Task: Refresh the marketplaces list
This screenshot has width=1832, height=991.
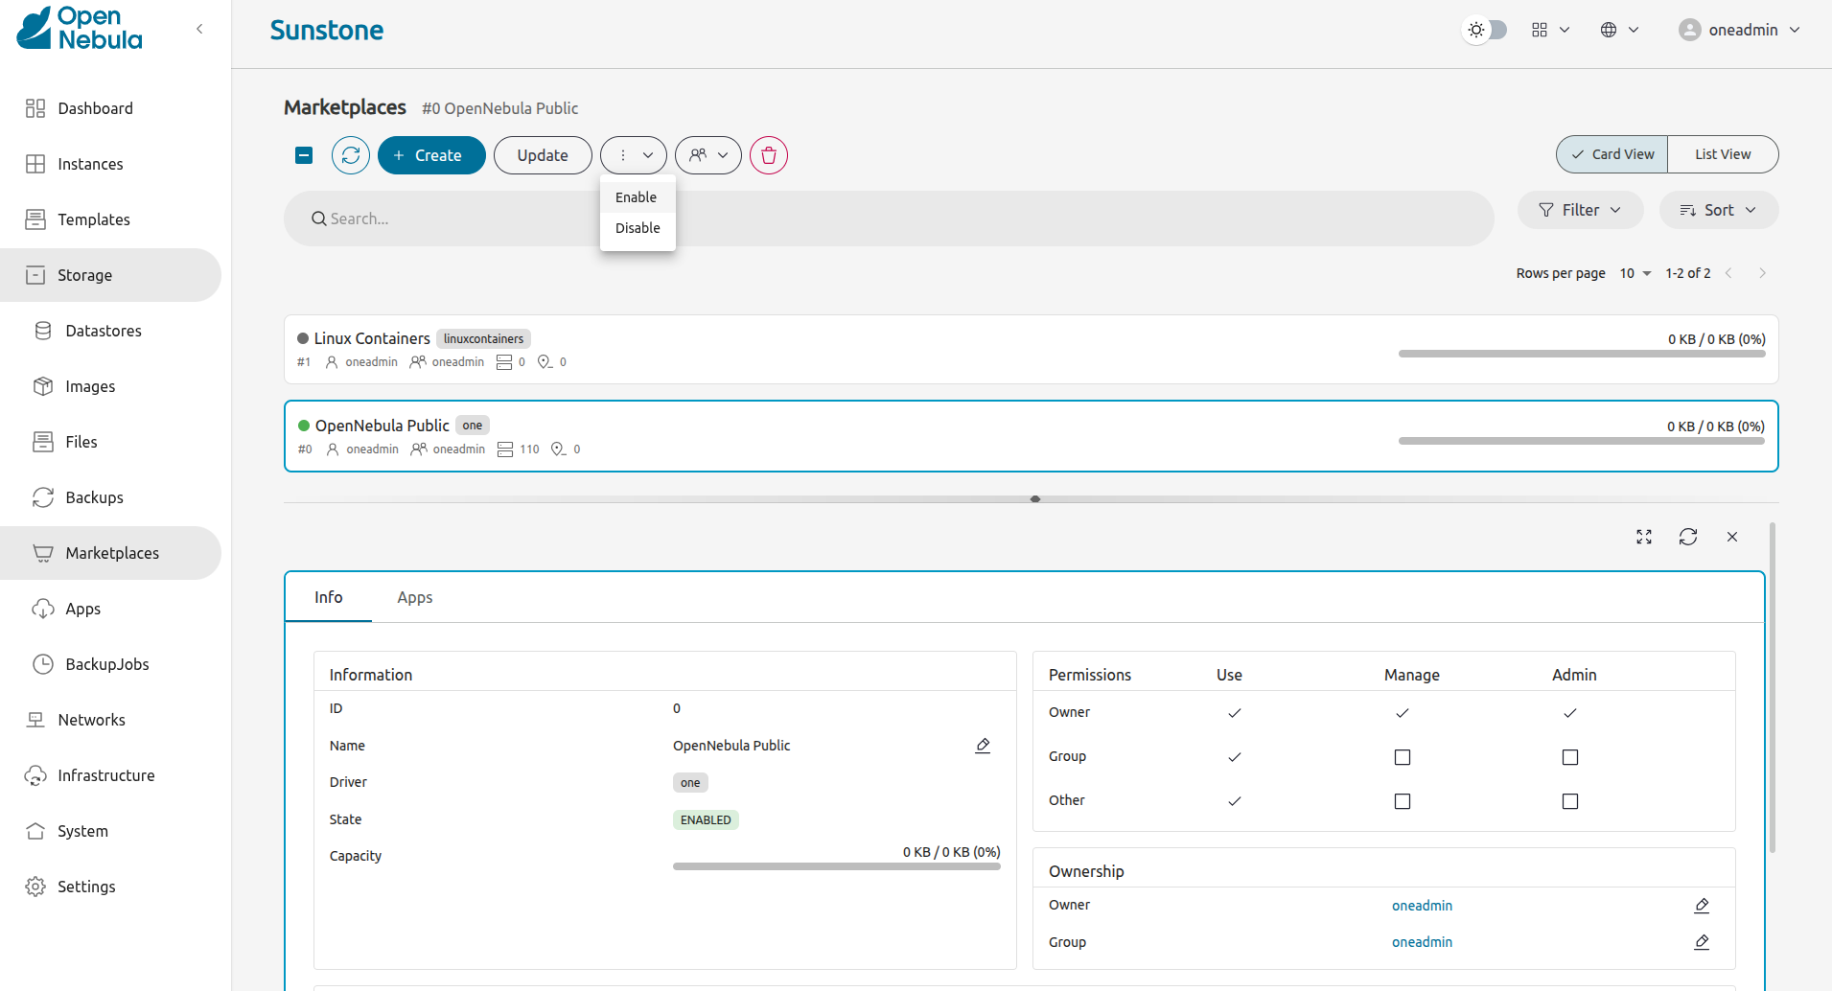Action: [x=350, y=154]
